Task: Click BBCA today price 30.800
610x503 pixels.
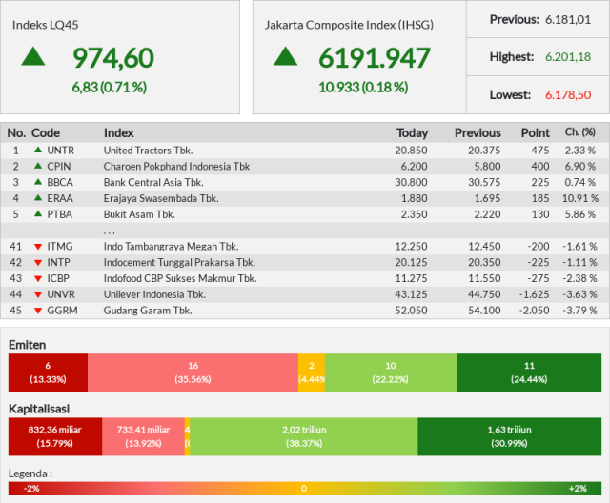Action: tap(411, 182)
